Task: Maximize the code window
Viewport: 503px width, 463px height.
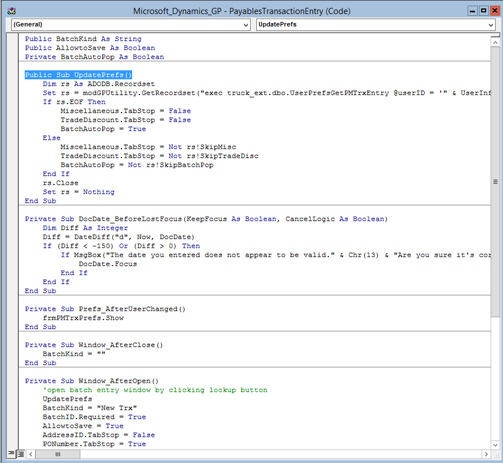Action: click(483, 11)
